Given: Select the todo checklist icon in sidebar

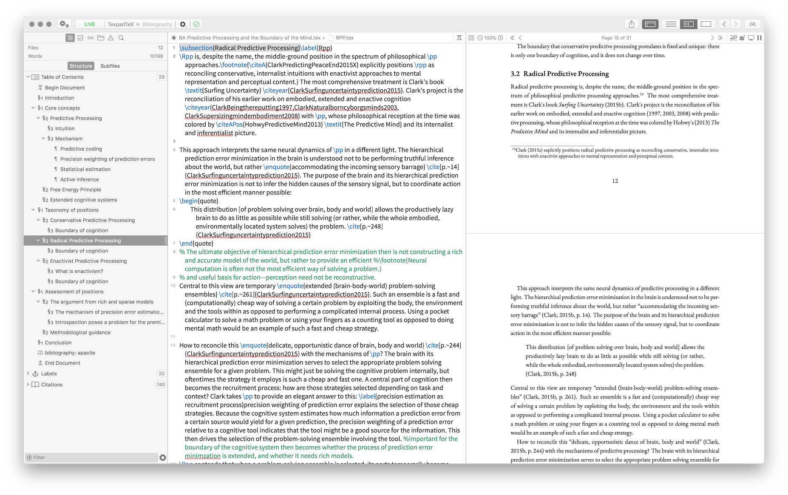Looking at the screenshot, I should 80,37.
